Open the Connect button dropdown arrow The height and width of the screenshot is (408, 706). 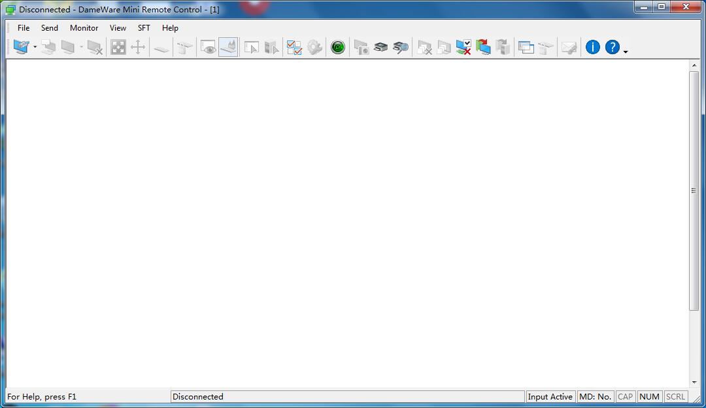click(35, 47)
